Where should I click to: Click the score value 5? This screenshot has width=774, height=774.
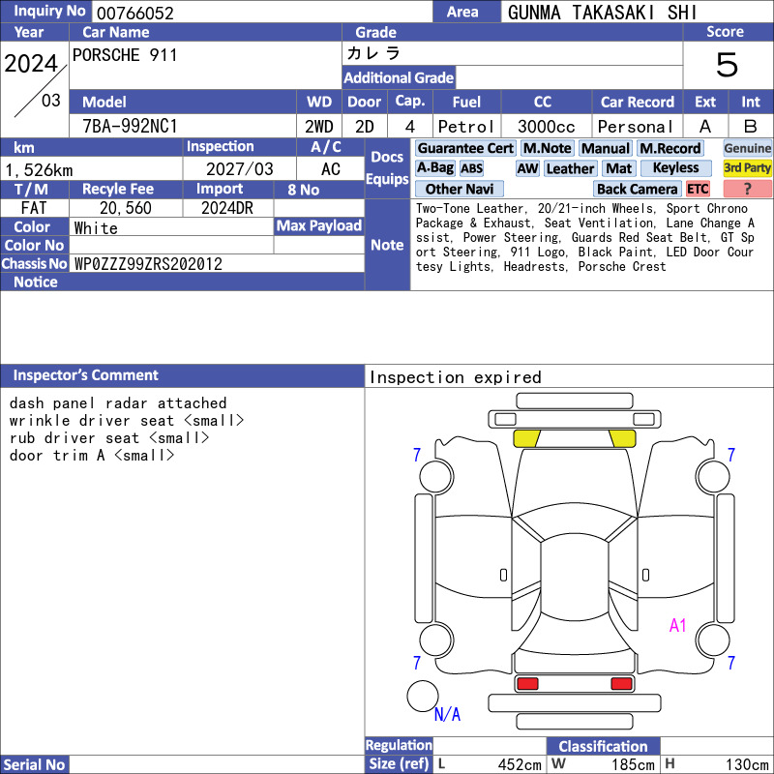(x=727, y=65)
